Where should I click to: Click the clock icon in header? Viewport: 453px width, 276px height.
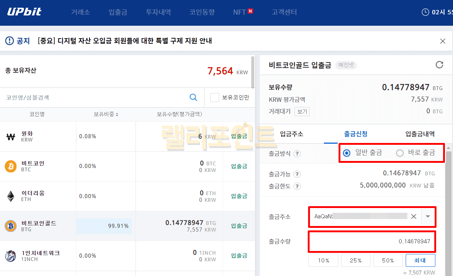425,12
